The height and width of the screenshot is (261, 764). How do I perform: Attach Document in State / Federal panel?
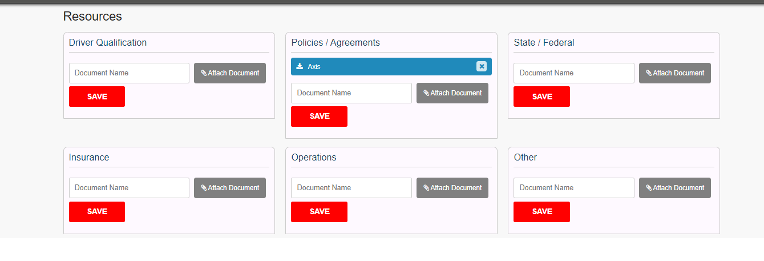click(x=675, y=73)
